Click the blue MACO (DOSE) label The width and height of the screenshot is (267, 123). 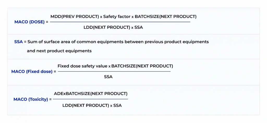click(x=29, y=22)
